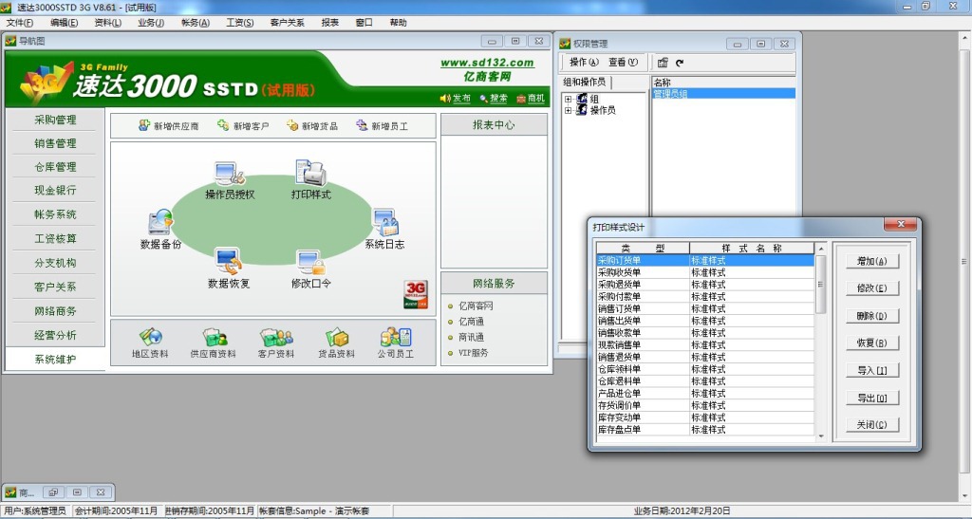Select the 销售订货单 row
Viewport: 972px width, 519px height.
(x=705, y=308)
